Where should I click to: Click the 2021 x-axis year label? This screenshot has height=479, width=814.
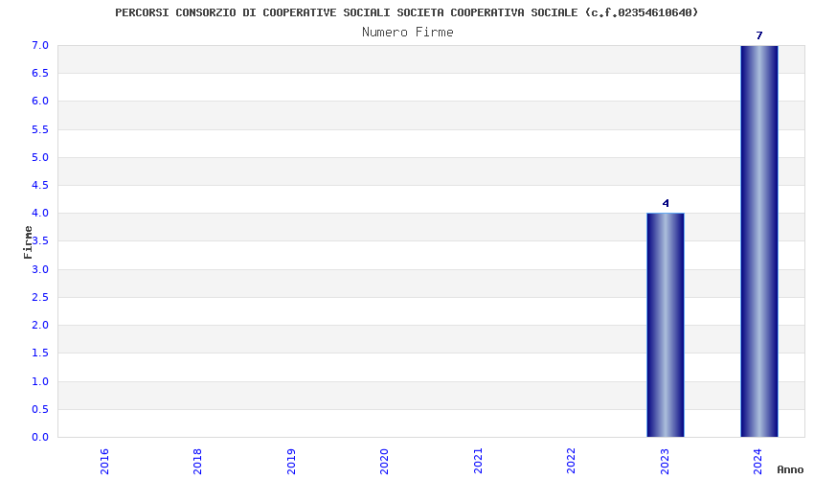point(478,462)
